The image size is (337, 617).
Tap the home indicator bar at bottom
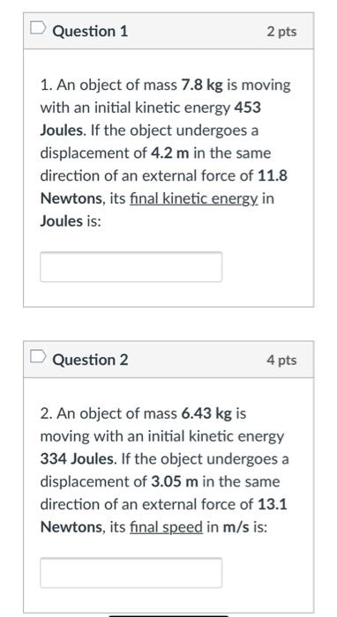pyautogui.click(x=168, y=616)
